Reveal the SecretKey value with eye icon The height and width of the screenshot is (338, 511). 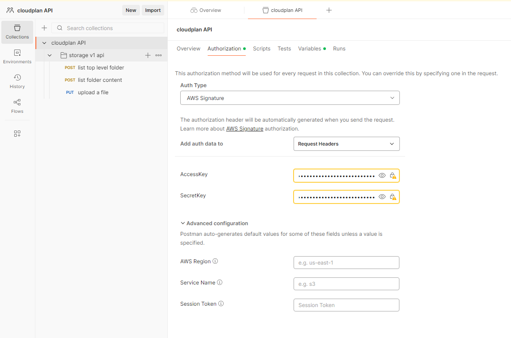pos(382,197)
